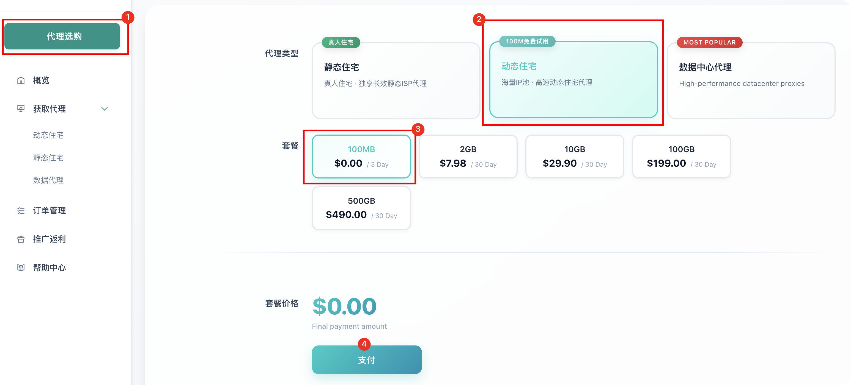
Task: Select the free 100MB plan
Action: (x=361, y=156)
